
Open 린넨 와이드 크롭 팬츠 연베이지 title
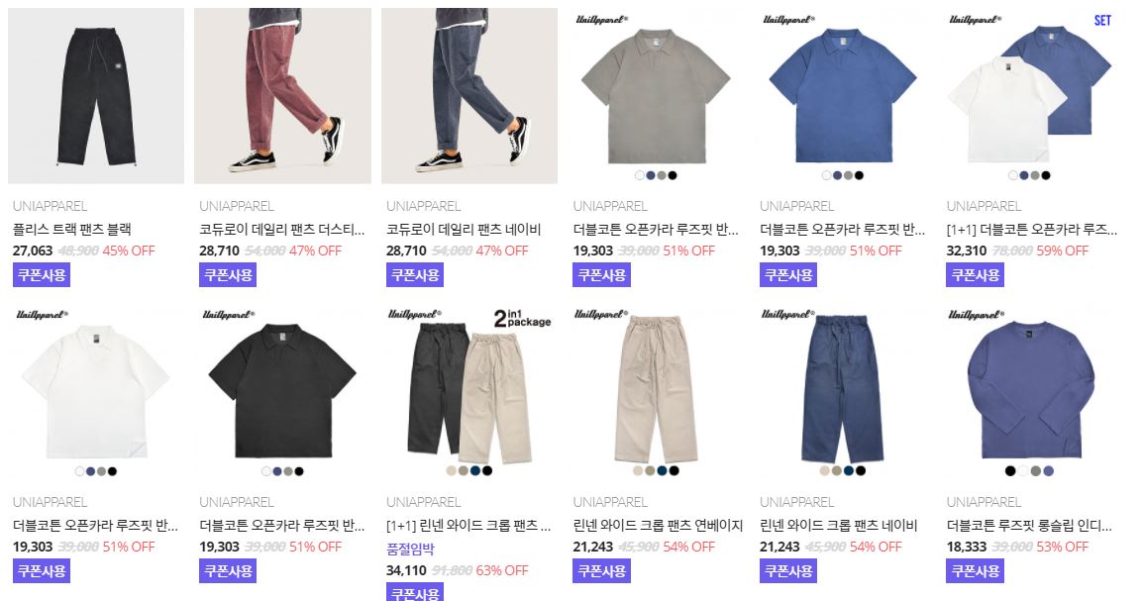(658, 525)
